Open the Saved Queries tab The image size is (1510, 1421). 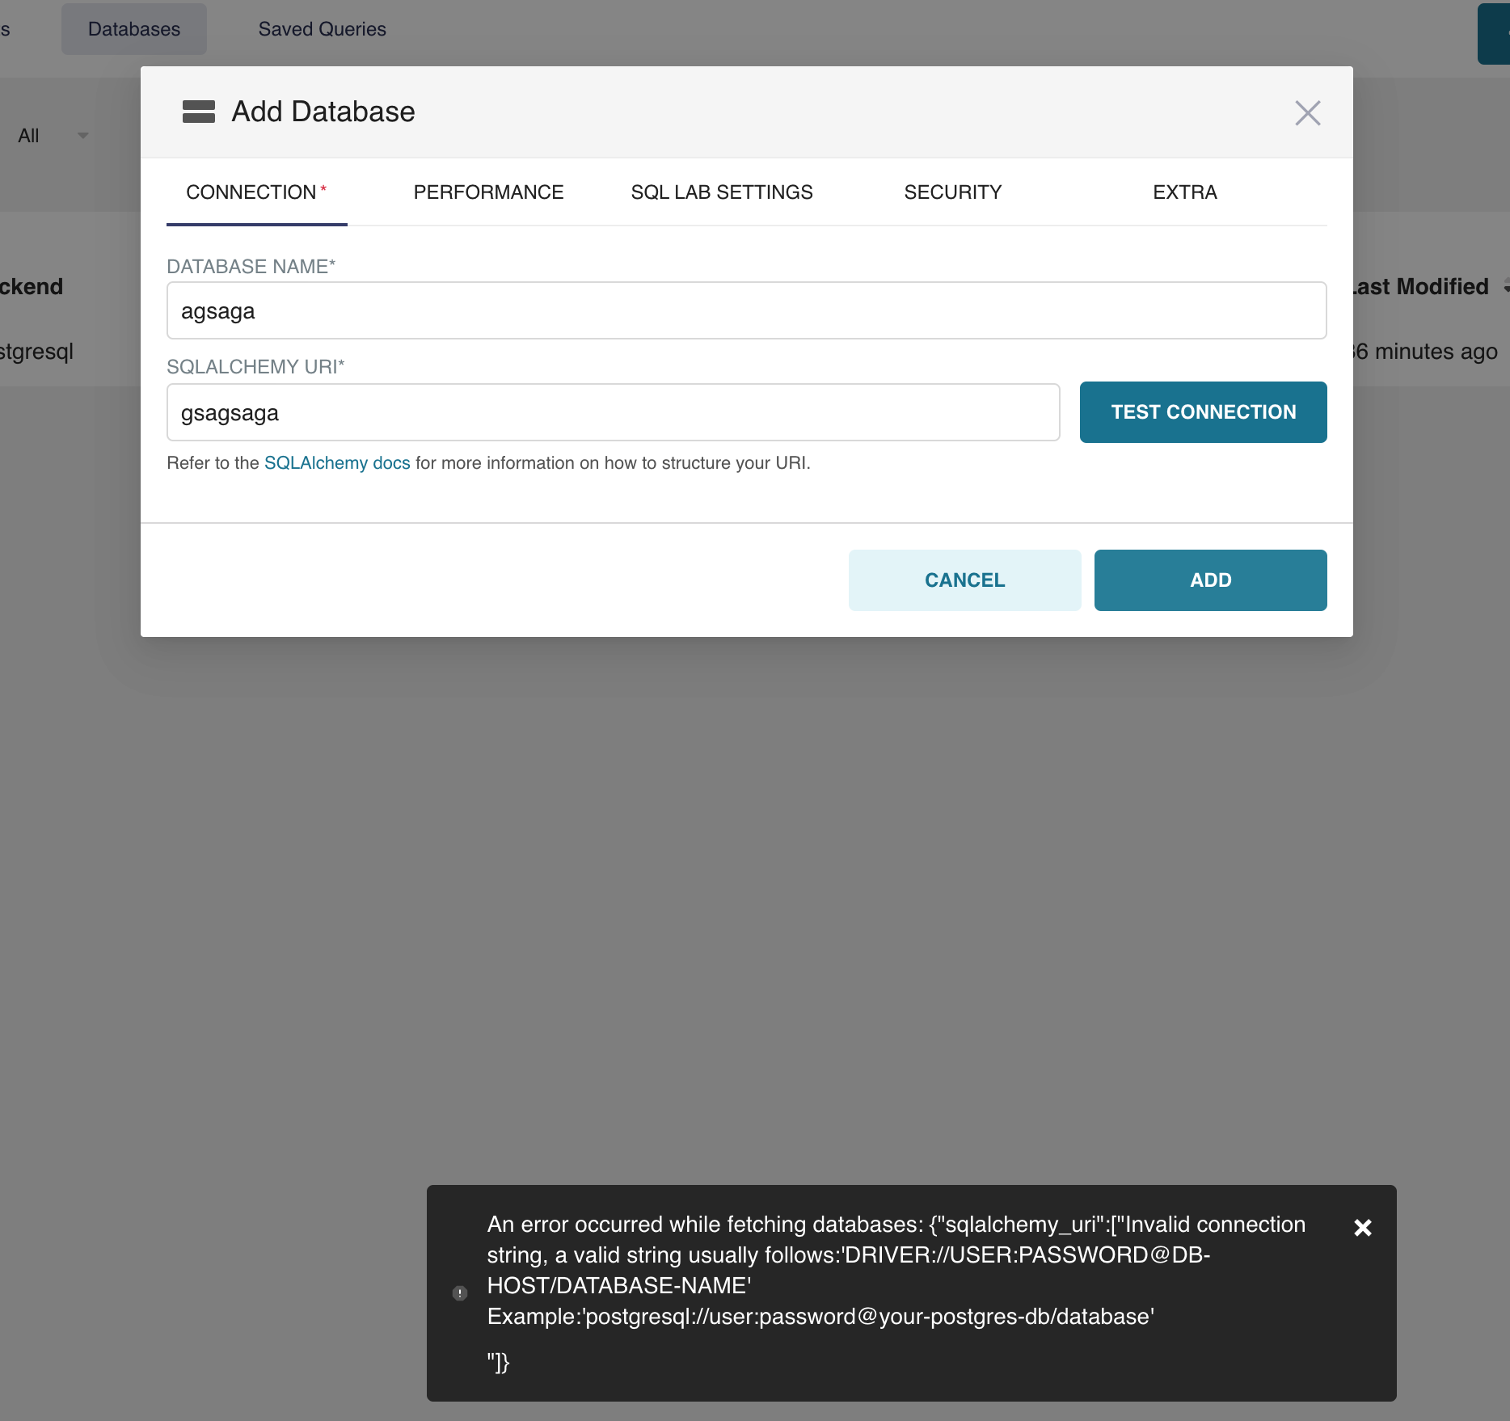pyautogui.click(x=322, y=28)
